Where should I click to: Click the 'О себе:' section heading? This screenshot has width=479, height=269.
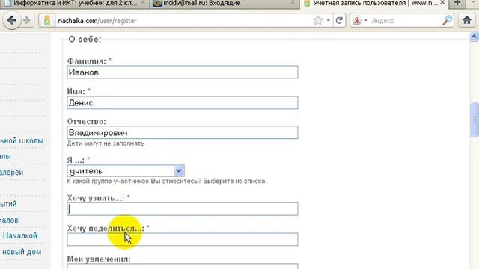coord(85,40)
